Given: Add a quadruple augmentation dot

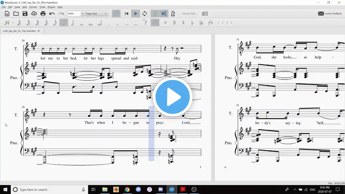Looking at the screenshot, I should pos(136,25).
